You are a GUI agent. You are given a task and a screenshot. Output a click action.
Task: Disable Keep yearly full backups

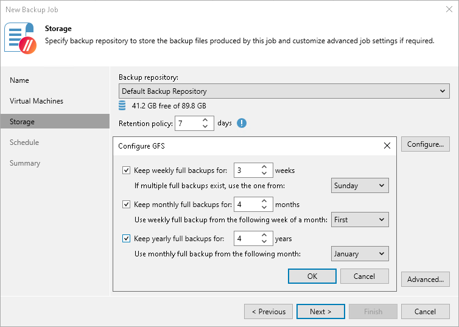127,239
